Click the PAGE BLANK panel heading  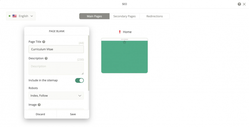(x=57, y=31)
